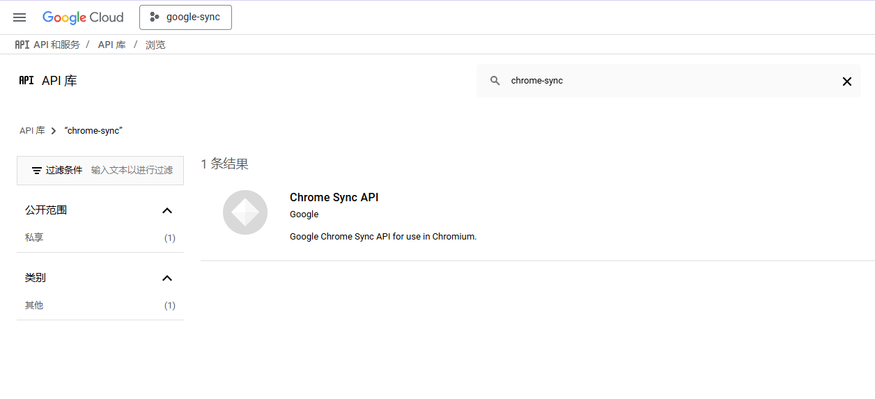Select the 私享 filter option

[x=100, y=237]
